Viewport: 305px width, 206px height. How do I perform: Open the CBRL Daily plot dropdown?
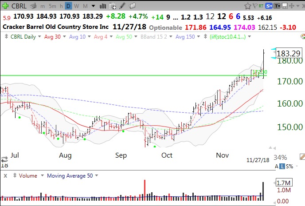39,36
